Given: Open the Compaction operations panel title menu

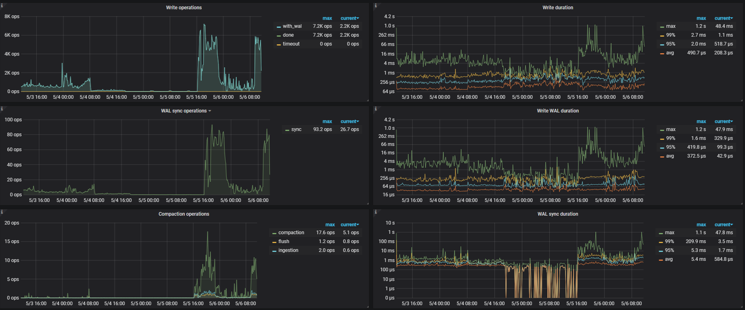Looking at the screenshot, I should coord(184,214).
